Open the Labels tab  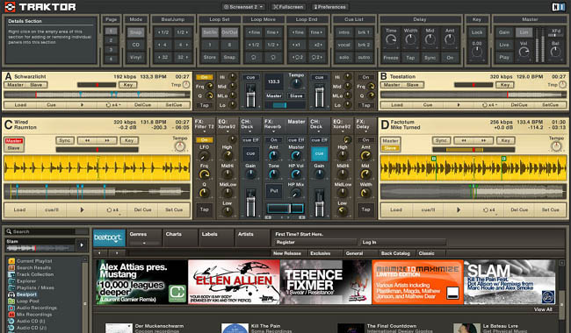[216, 237]
